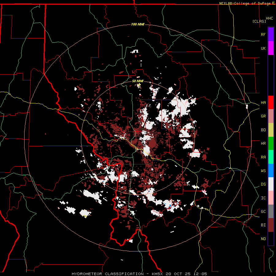
Task: Click the HR green legend swatch
Action: (271, 144)
